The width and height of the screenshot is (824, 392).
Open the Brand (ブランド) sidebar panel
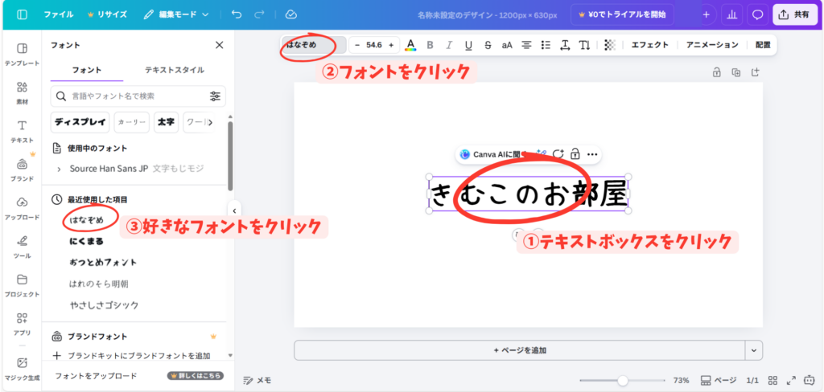coord(22,170)
